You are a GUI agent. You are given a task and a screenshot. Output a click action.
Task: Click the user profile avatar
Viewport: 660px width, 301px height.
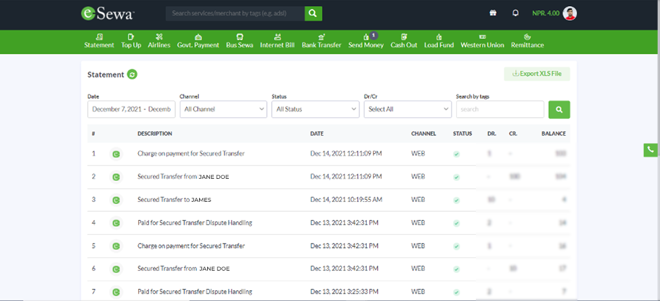570,13
